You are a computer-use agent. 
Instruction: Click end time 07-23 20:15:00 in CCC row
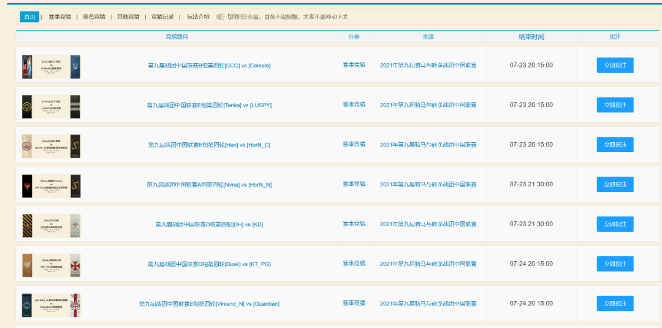531,66
